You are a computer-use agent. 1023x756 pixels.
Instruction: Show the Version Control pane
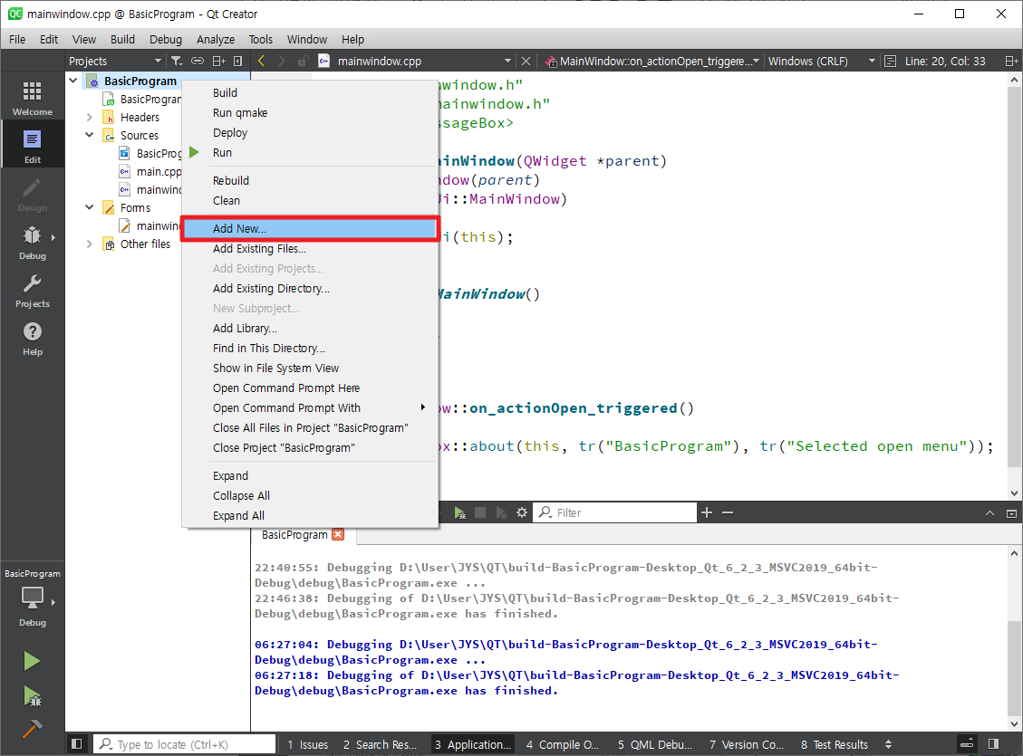pos(747,744)
